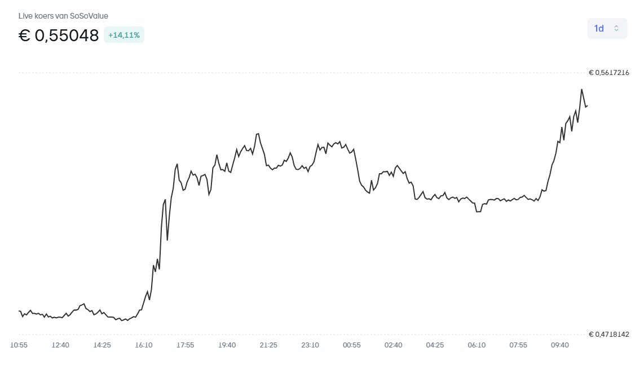Select the 14:25 time axis label
Image resolution: width=644 pixels, height=365 pixels.
102,345
